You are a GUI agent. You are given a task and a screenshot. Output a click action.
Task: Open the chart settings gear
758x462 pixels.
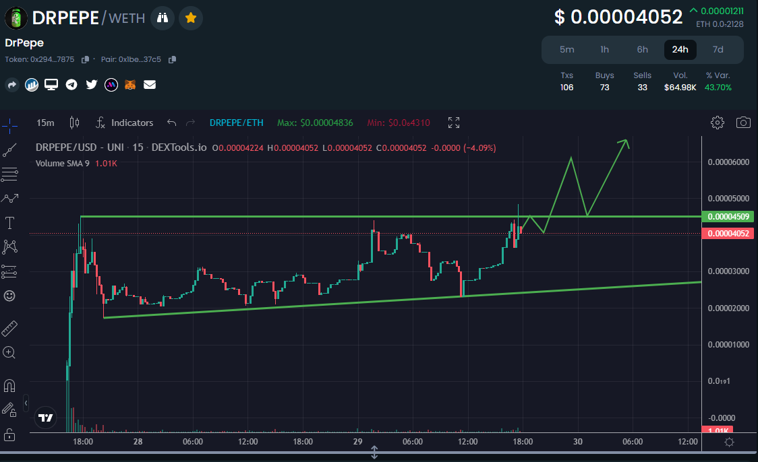pos(717,122)
